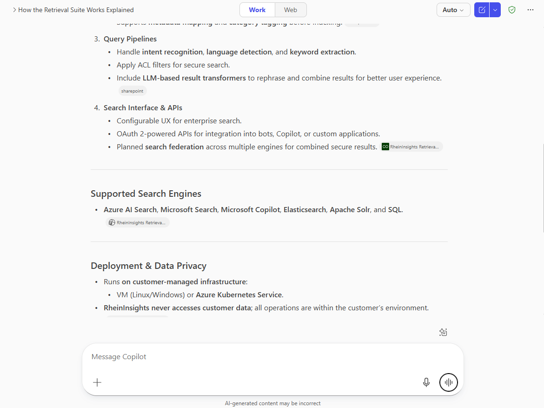Open the green privacy shield indicator
Screen dimensions: 544x408
(x=511, y=9)
